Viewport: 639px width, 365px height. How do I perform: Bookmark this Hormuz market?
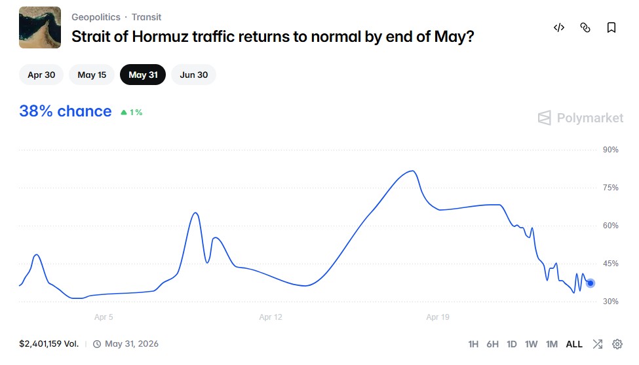pos(611,27)
